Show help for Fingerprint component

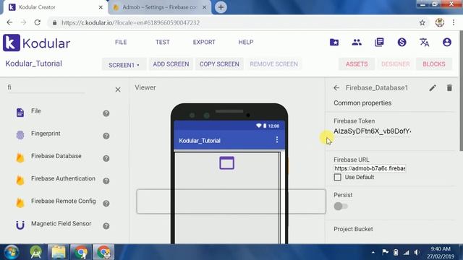(106, 136)
